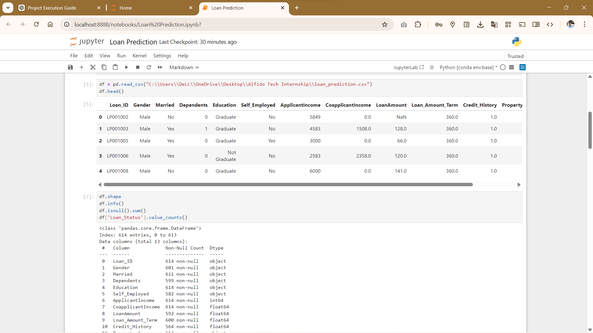Cut the selected cell with scissors icon
Screen dimensions: 593x333
click(x=93, y=67)
